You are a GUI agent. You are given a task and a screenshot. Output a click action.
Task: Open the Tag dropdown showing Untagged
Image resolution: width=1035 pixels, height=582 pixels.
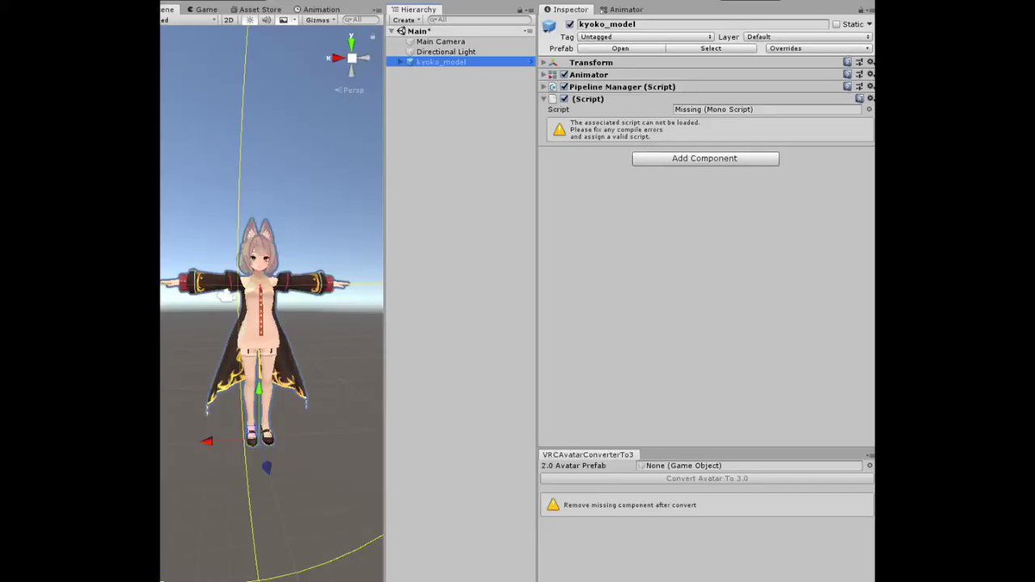click(644, 36)
